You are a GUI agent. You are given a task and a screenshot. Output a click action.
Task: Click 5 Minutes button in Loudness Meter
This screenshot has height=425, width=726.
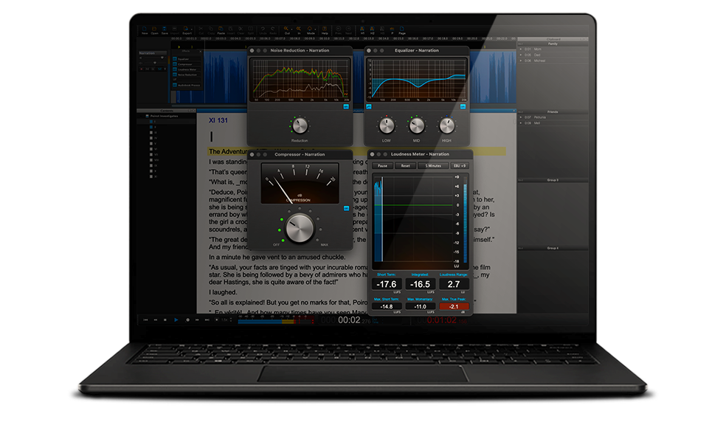[433, 166]
